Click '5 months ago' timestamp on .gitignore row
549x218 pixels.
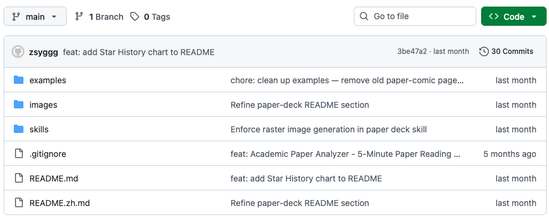click(x=509, y=154)
